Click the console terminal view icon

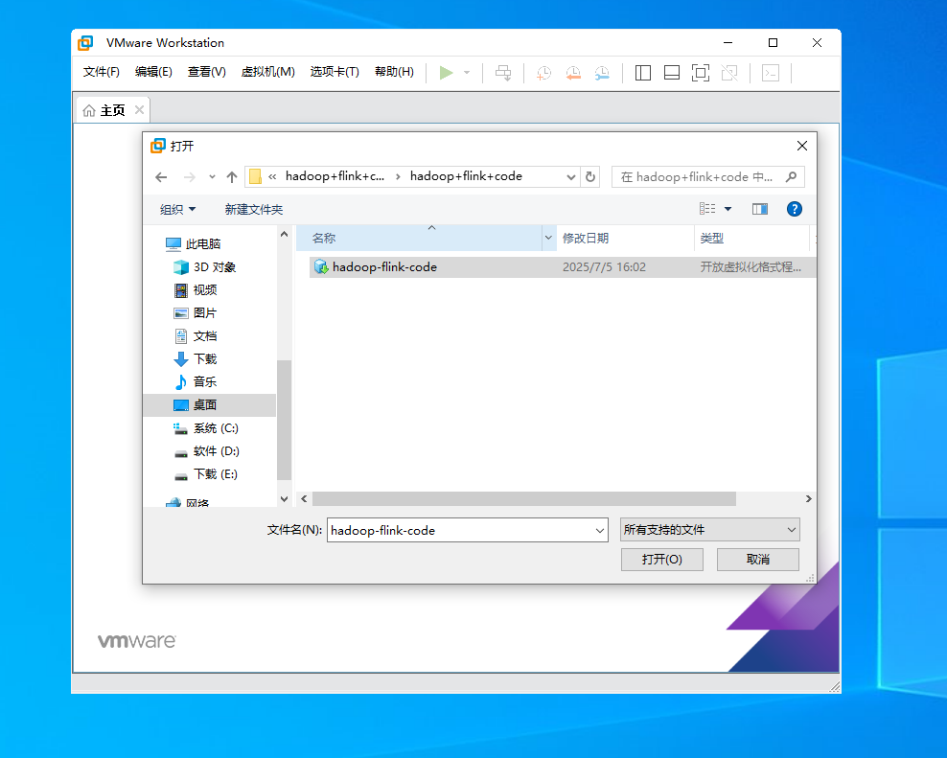tap(771, 73)
